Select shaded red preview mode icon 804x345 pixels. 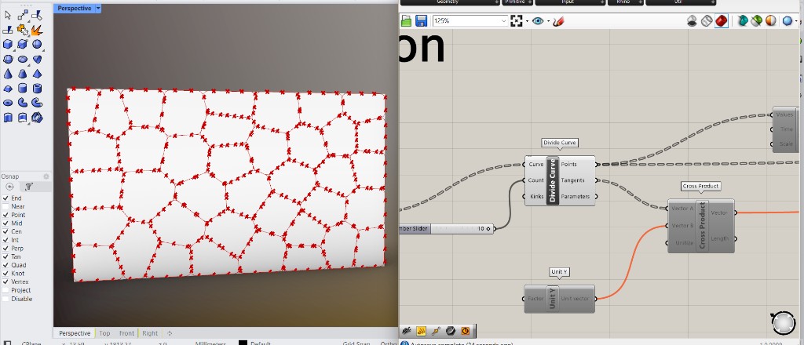point(722,21)
